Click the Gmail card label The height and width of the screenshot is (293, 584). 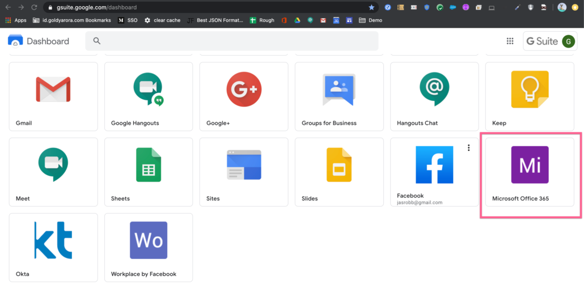tap(24, 123)
